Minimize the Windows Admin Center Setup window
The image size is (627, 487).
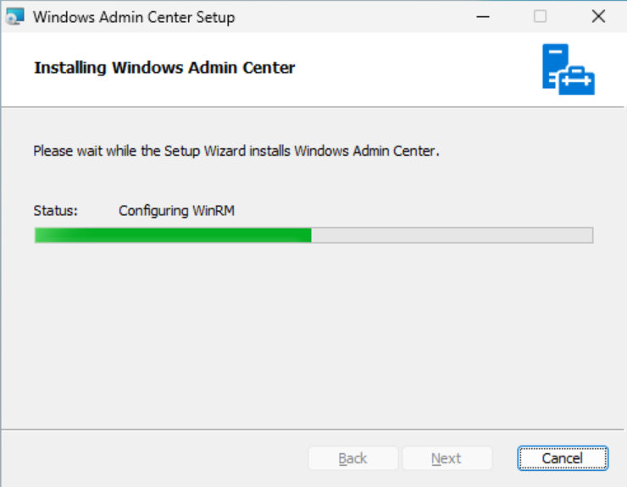[x=483, y=16]
